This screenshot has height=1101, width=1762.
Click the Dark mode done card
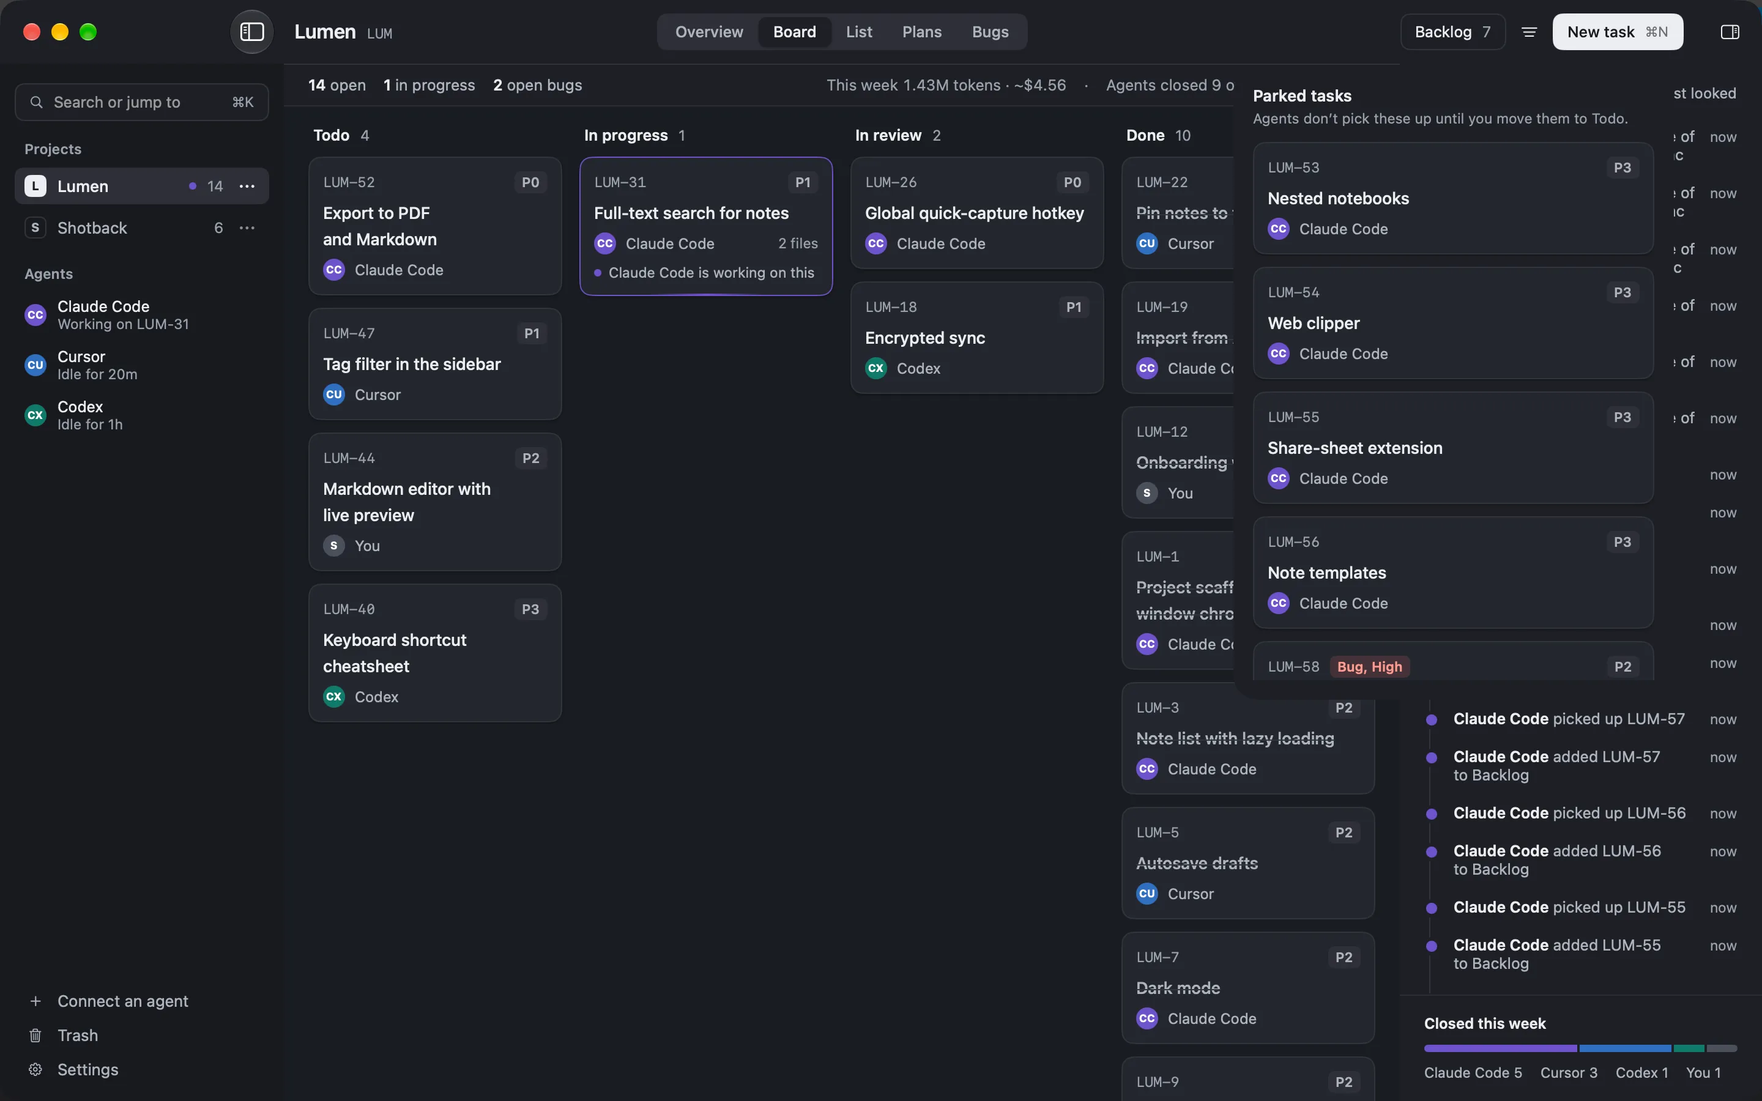coord(1247,987)
